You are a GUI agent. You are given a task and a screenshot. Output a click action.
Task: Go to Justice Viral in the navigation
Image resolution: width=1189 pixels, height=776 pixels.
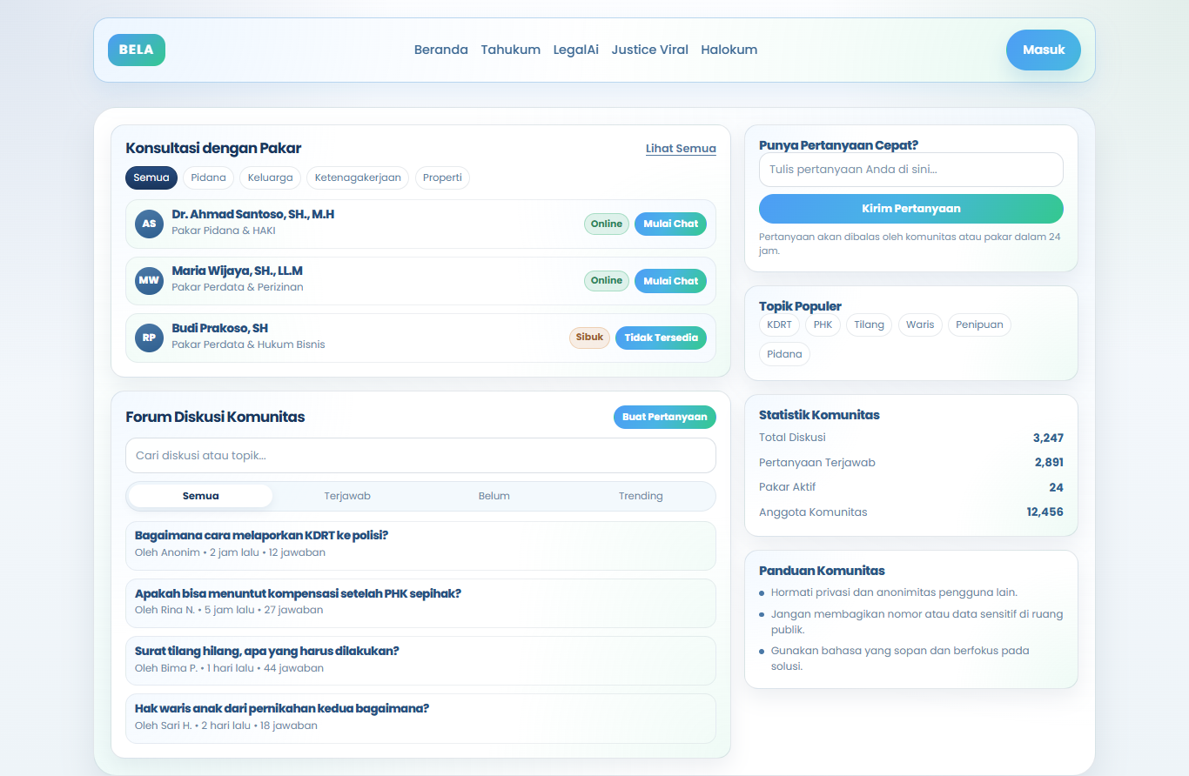[649, 50]
